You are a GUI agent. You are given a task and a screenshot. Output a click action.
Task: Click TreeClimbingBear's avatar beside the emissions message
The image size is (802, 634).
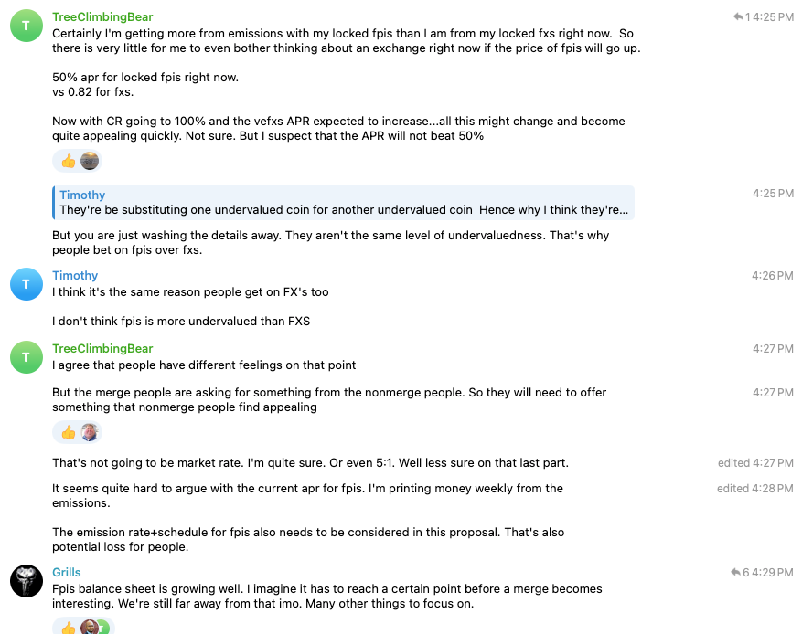(x=25, y=26)
